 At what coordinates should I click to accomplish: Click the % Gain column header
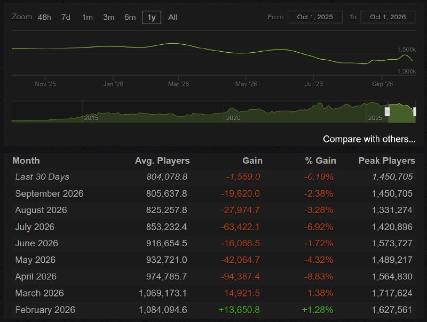pos(321,160)
